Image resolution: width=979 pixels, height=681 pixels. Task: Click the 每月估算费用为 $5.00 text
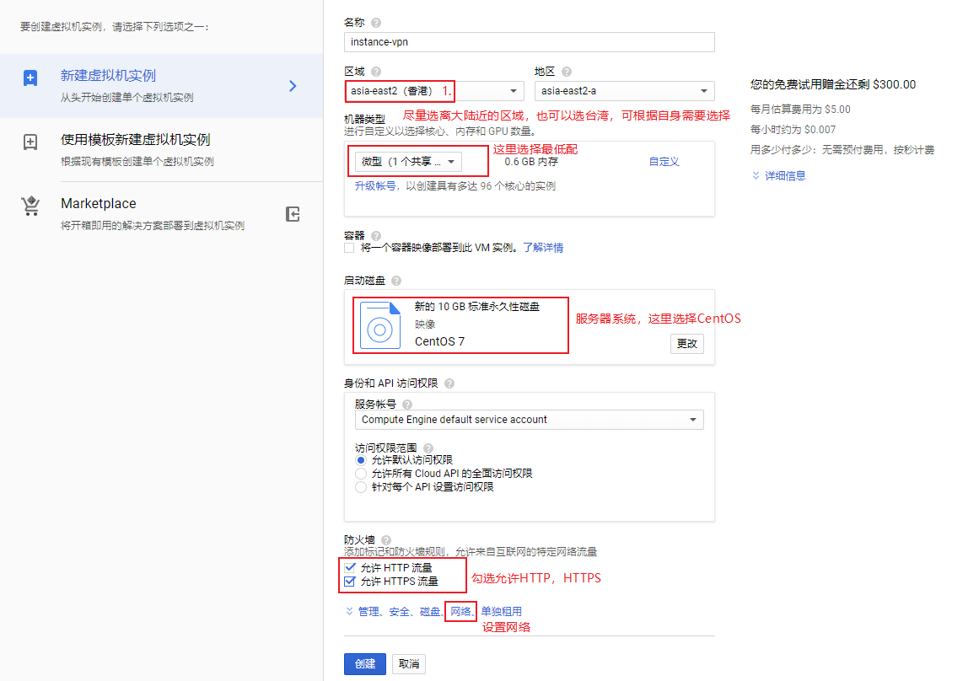tap(800, 110)
